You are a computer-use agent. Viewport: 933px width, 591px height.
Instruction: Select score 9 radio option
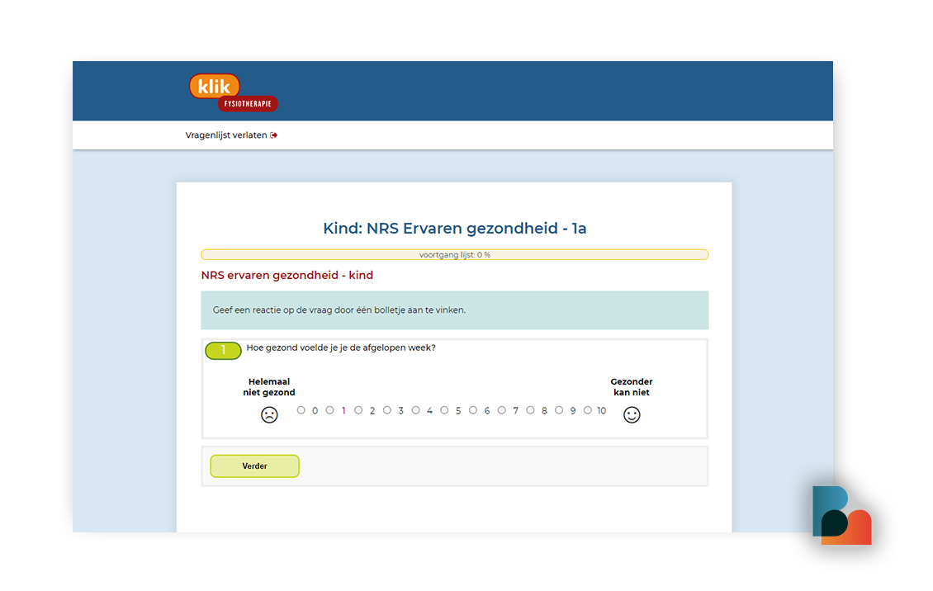pos(559,410)
